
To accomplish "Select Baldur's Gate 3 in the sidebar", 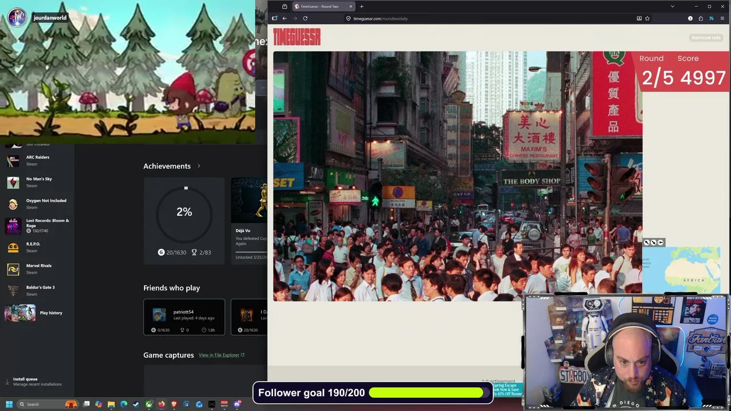I will pyautogui.click(x=37, y=291).
